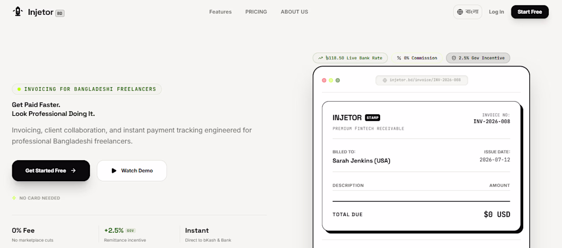Click the sparkle icon beside No Card Needed
562x248 pixels.
(x=14, y=198)
